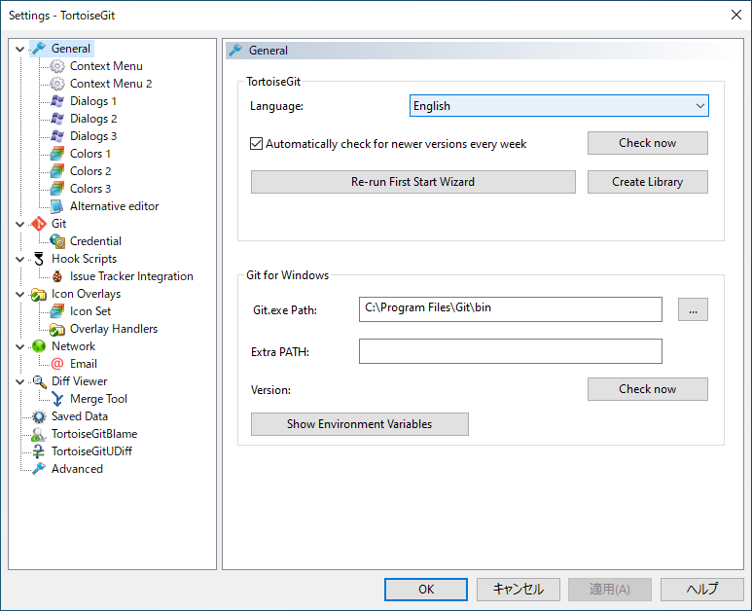Click Show Environment Variables button
The image size is (752, 611).
(x=360, y=424)
